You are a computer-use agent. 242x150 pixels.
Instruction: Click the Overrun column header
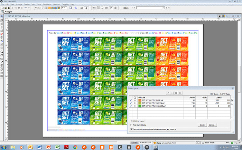(219, 97)
